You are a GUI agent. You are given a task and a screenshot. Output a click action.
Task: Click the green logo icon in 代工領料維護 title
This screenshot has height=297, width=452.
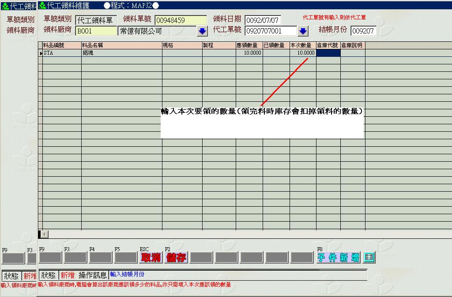[42, 6]
